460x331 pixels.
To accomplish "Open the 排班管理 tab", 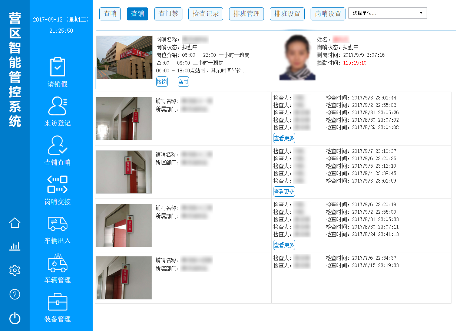I will 246,14.
